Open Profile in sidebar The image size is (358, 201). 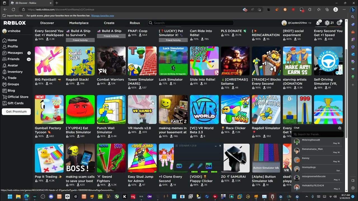pos(10,46)
